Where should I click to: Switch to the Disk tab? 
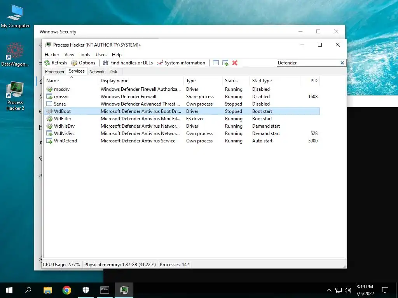pos(113,72)
